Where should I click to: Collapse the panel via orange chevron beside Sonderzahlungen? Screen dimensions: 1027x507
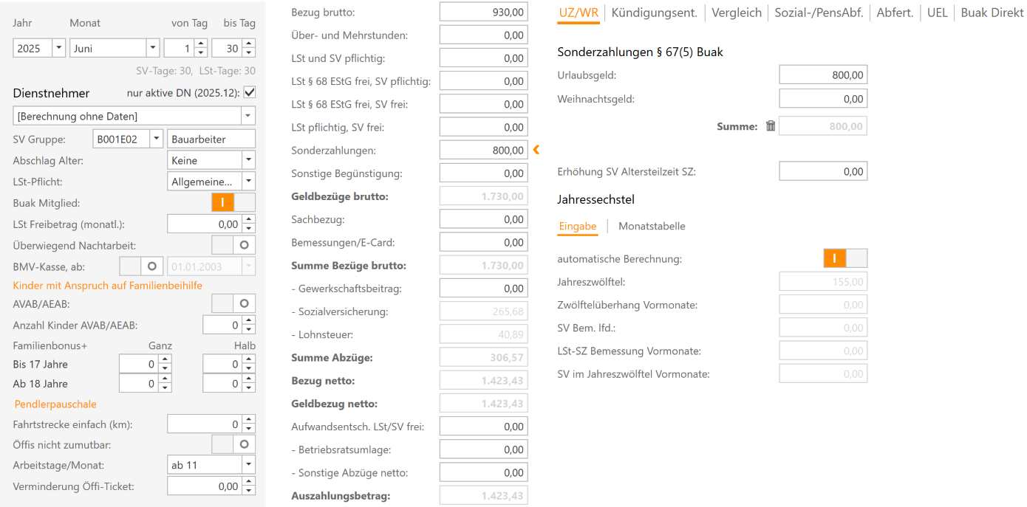[x=536, y=149]
